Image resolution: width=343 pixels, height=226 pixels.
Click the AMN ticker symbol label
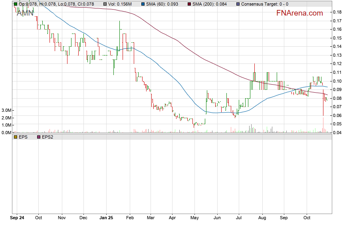pos(25,12)
